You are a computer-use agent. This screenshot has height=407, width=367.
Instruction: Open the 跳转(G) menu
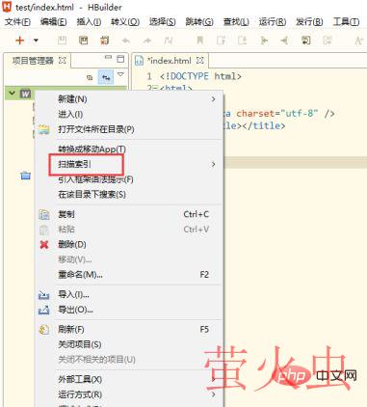[199, 22]
